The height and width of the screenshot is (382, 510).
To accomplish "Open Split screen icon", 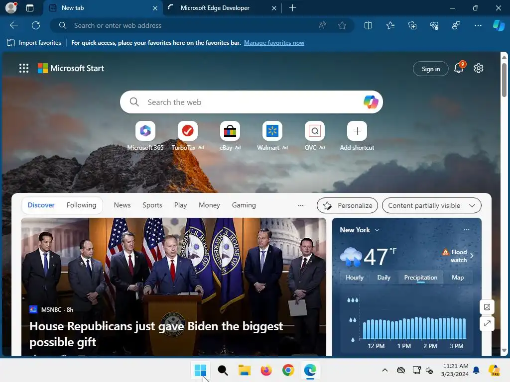I will click(x=368, y=25).
